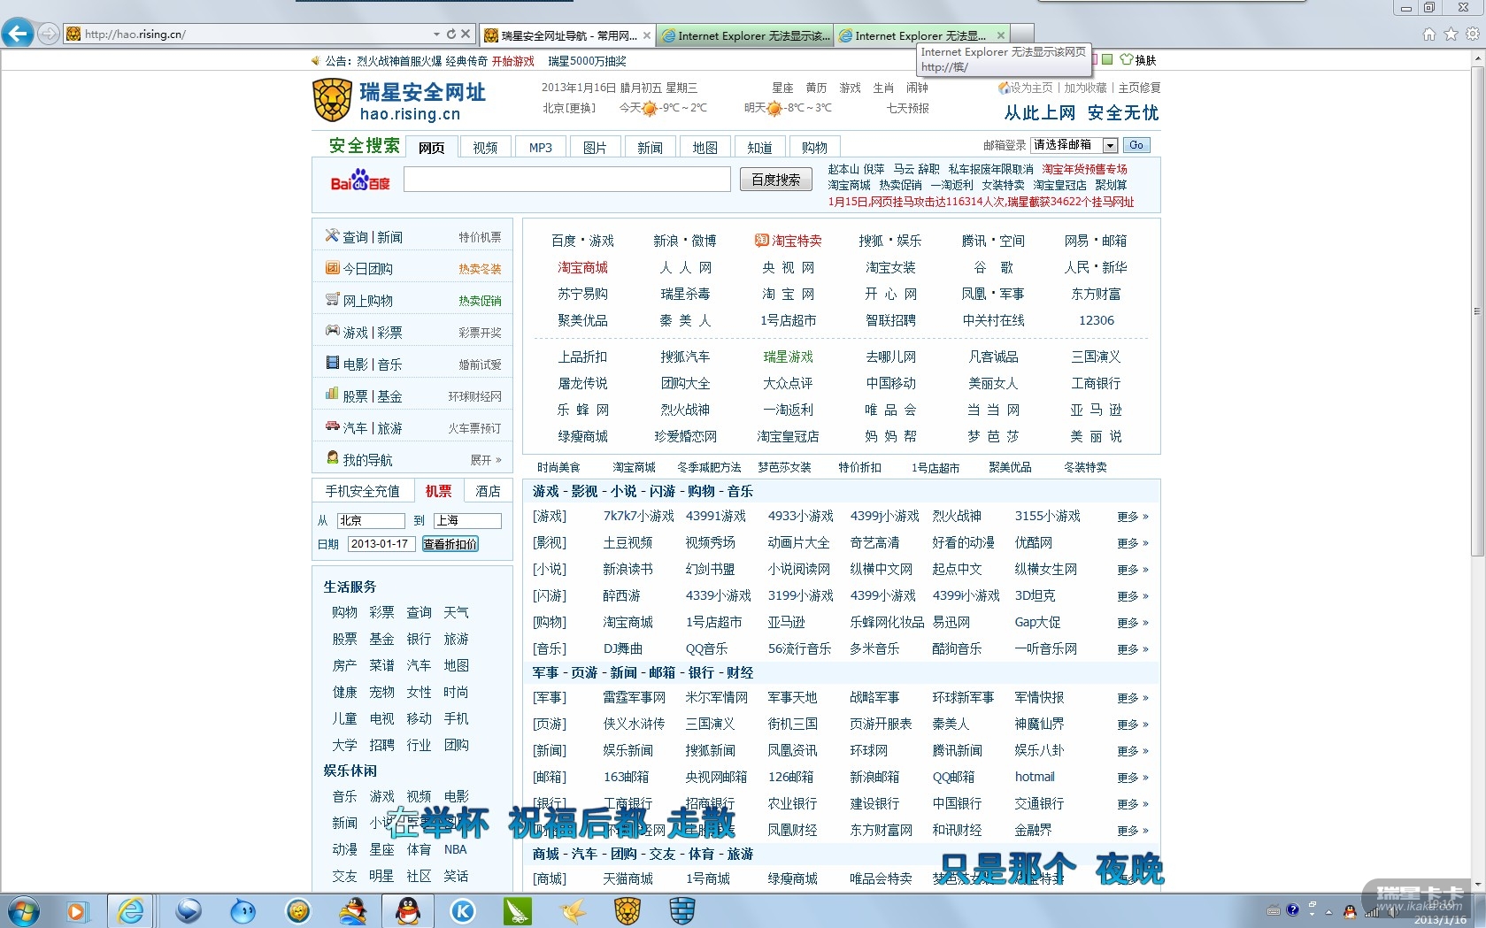Open Internet Explorer from the taskbar
The height and width of the screenshot is (928, 1486).
[x=131, y=910]
